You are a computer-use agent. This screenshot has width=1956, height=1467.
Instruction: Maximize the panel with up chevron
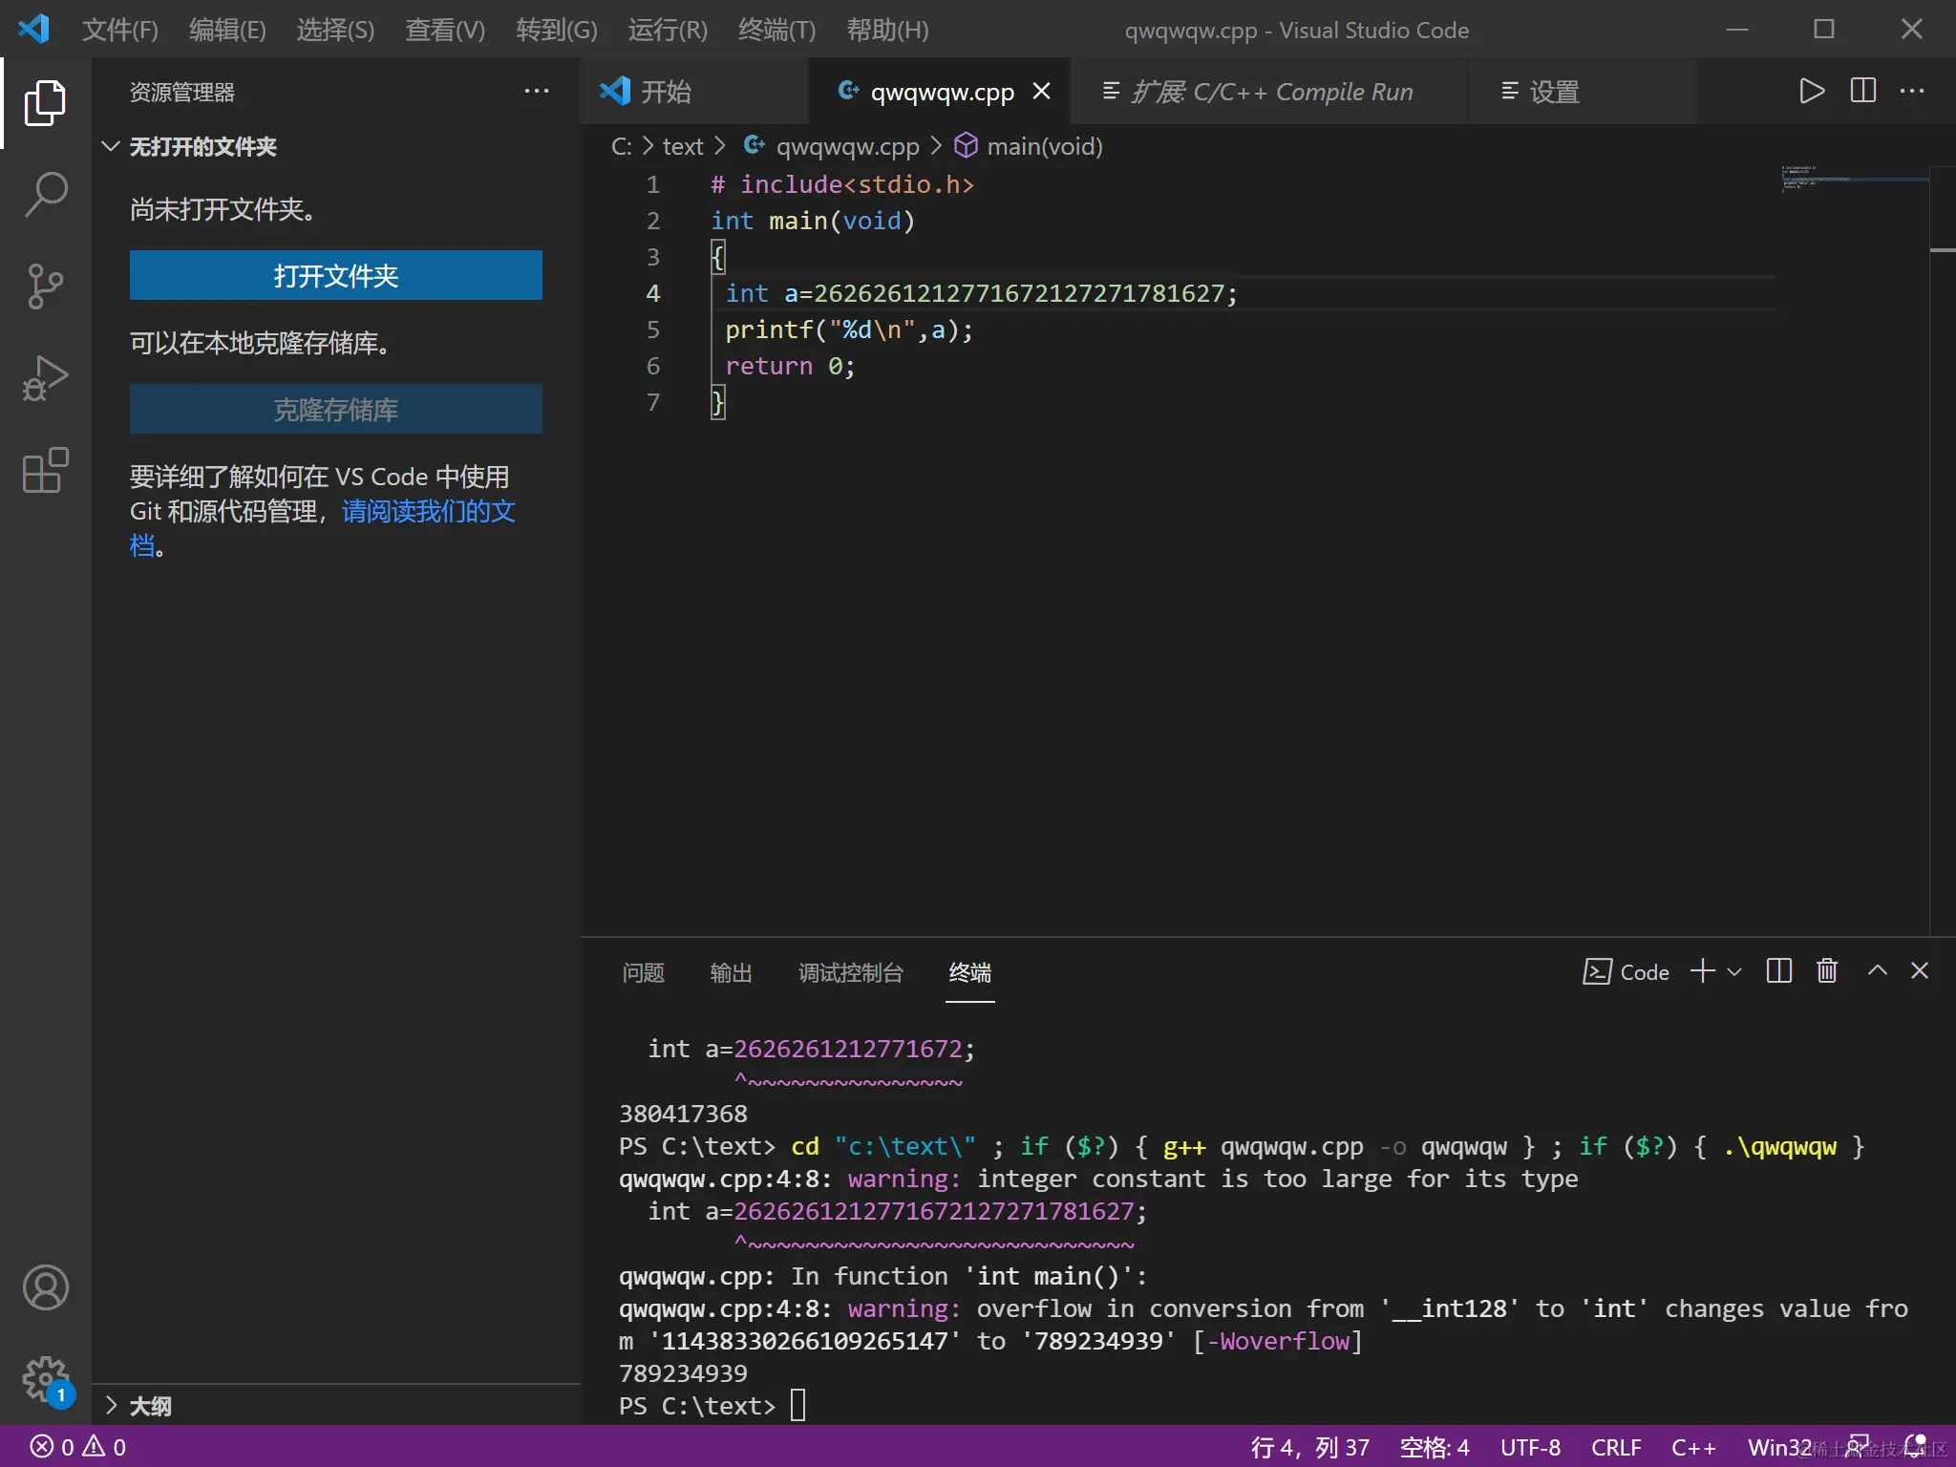pos(1877,971)
